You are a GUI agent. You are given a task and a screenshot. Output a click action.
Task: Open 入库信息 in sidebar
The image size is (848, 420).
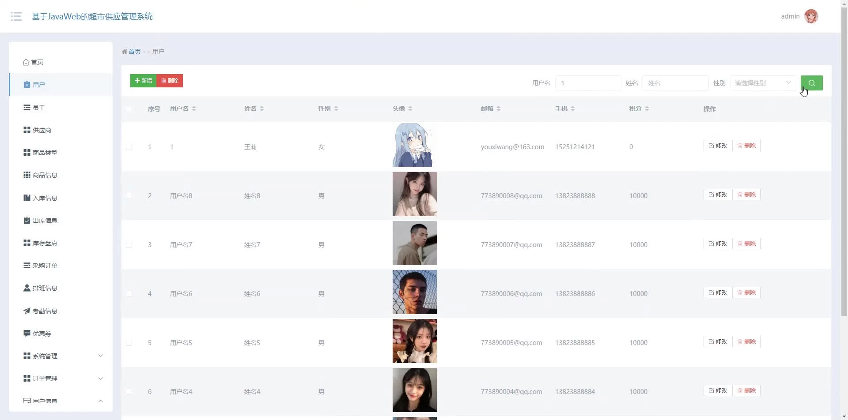pyautogui.click(x=61, y=198)
